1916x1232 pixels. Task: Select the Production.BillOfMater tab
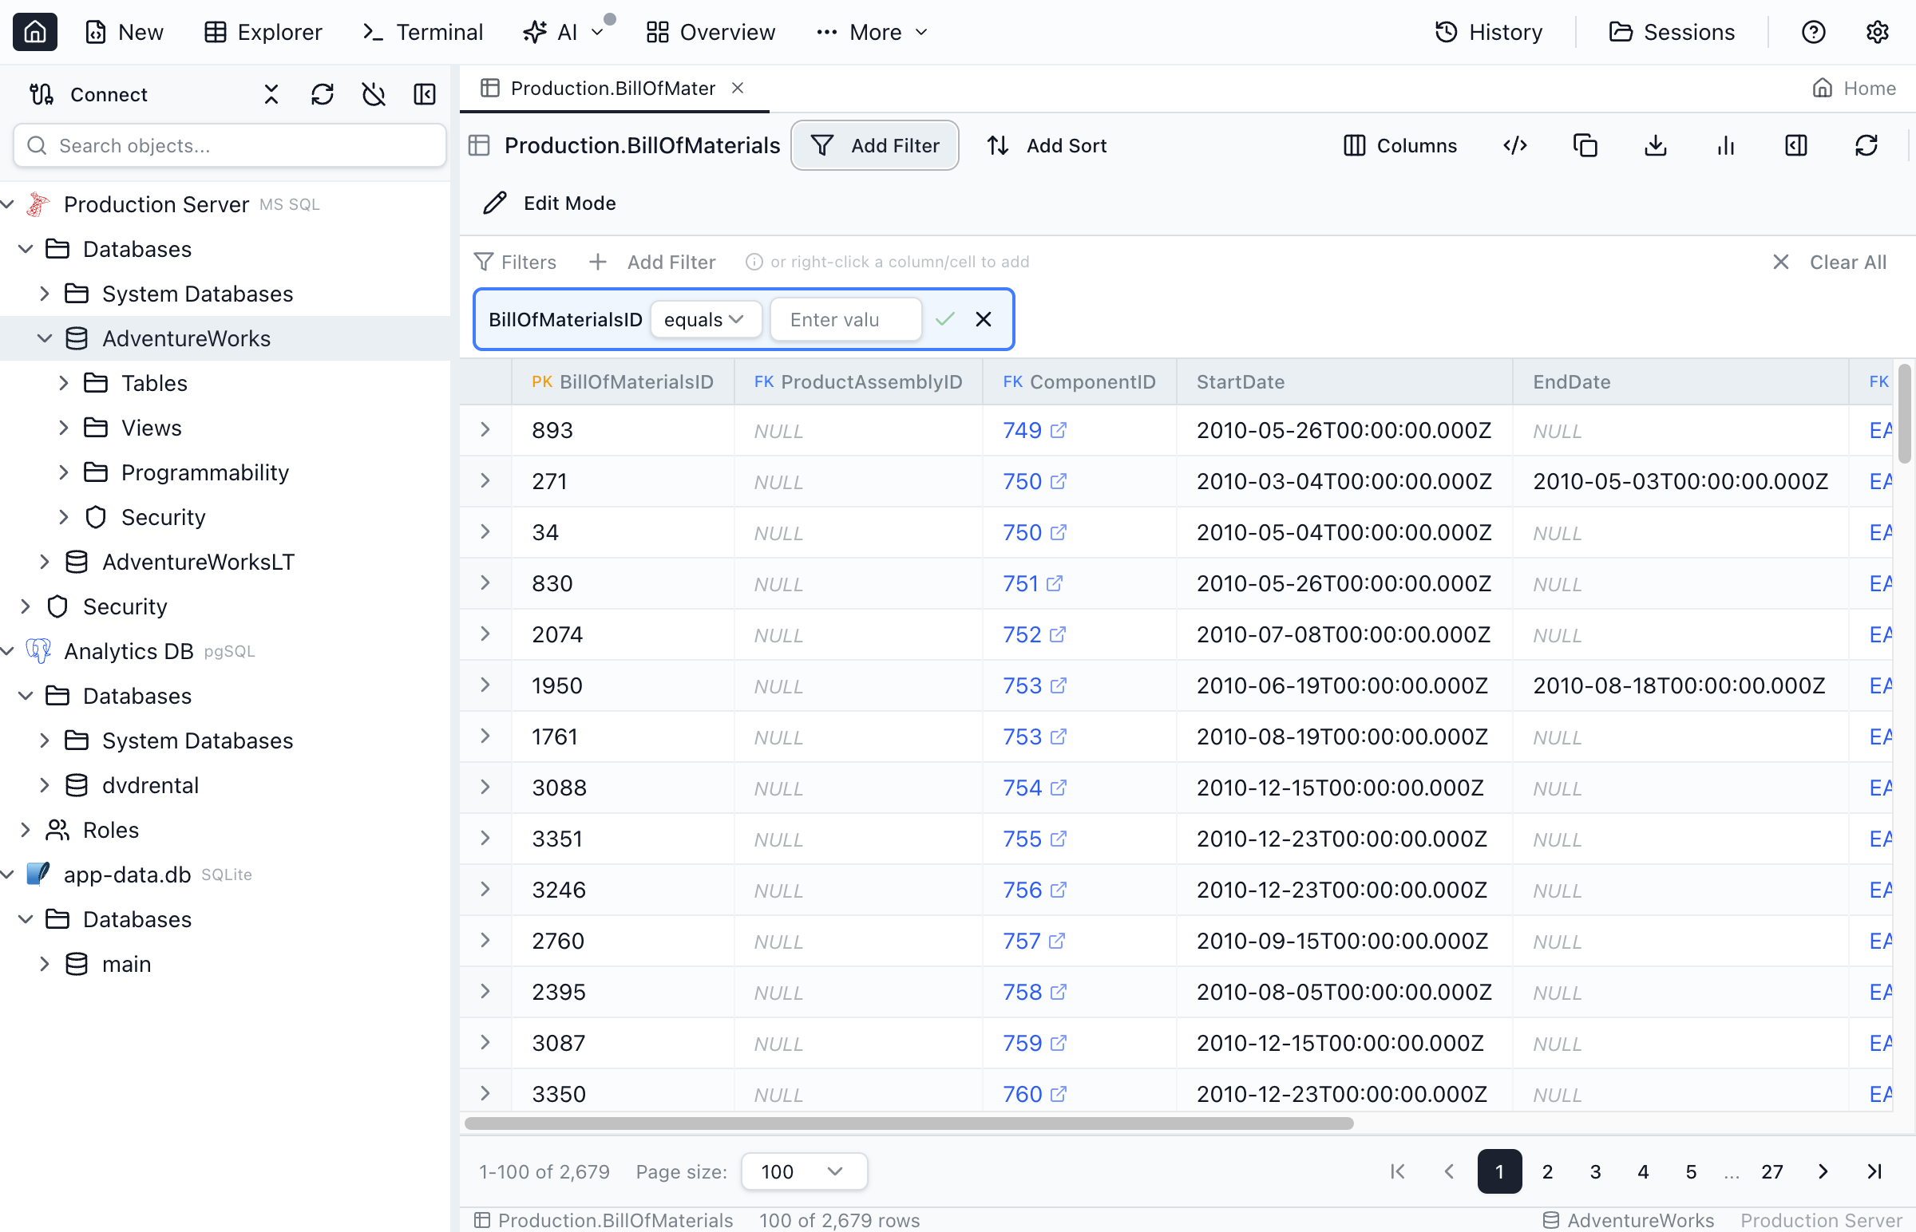click(612, 88)
